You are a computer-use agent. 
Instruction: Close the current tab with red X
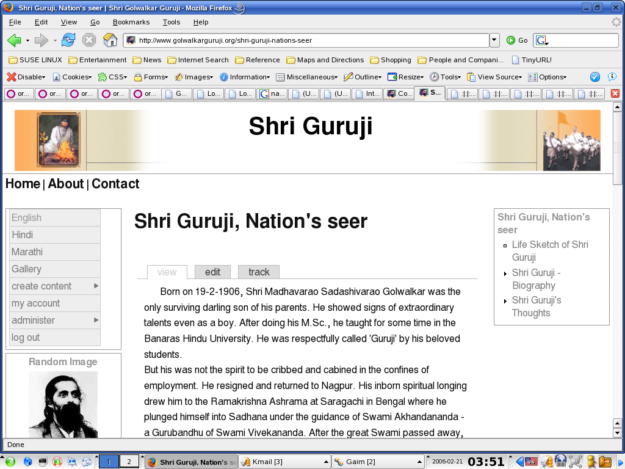[615, 93]
